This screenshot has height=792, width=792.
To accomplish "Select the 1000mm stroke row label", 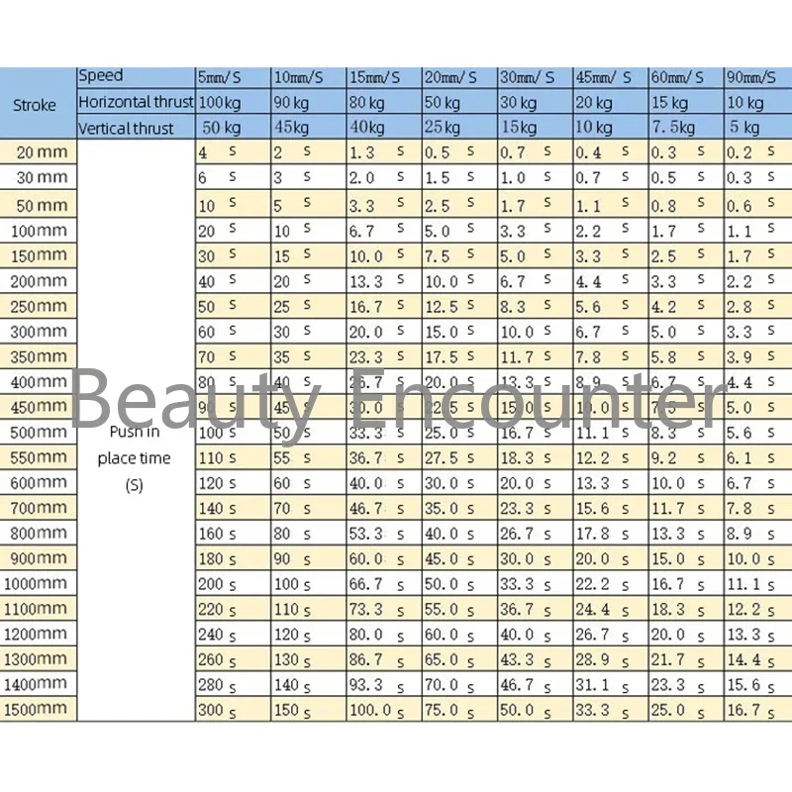I will (x=38, y=583).
